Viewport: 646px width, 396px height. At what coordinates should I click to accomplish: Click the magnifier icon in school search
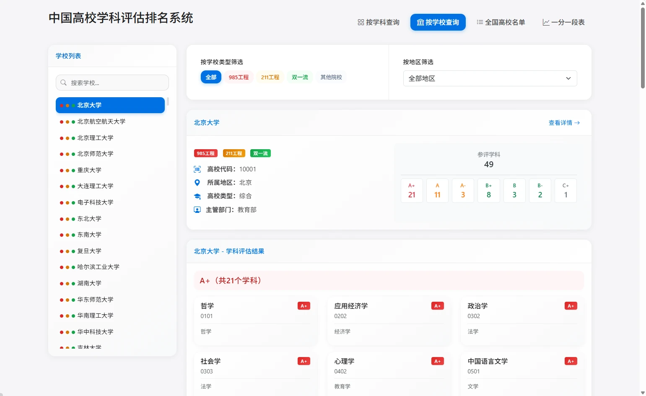[64, 83]
